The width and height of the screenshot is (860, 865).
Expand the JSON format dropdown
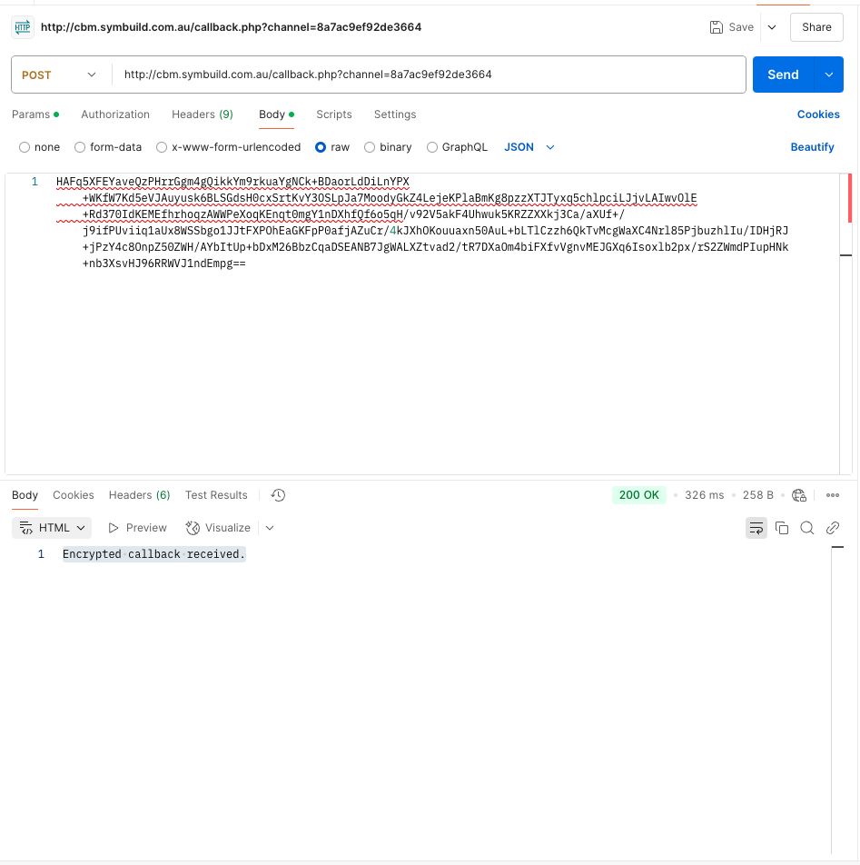tap(529, 147)
